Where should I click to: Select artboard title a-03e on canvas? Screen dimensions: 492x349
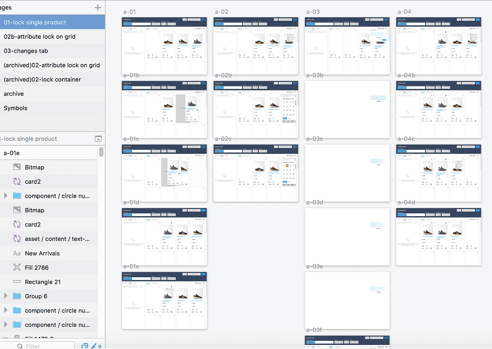[x=315, y=267]
